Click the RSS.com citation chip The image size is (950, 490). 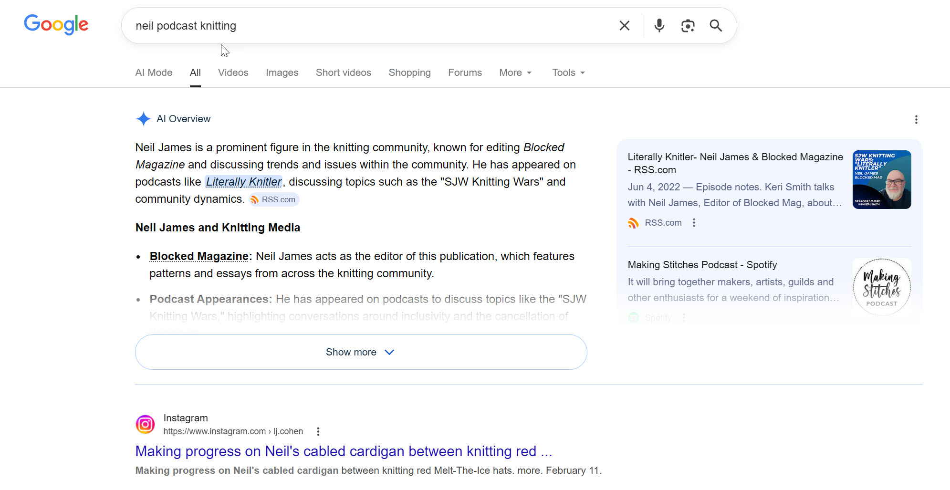274,199
